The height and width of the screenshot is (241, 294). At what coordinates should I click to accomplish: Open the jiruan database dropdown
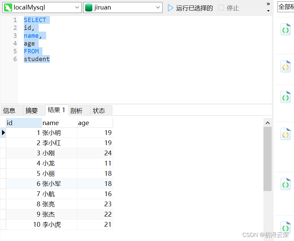pyautogui.click(x=123, y=7)
